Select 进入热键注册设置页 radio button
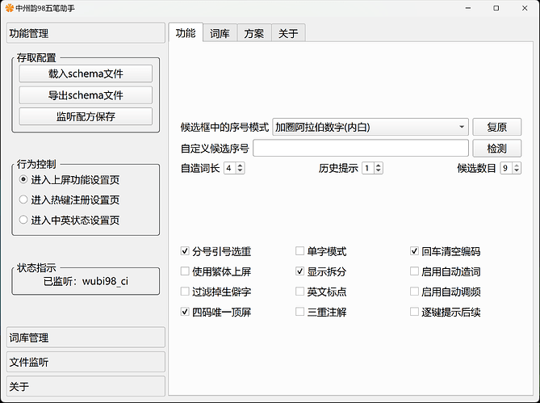540x403 pixels. coord(23,199)
